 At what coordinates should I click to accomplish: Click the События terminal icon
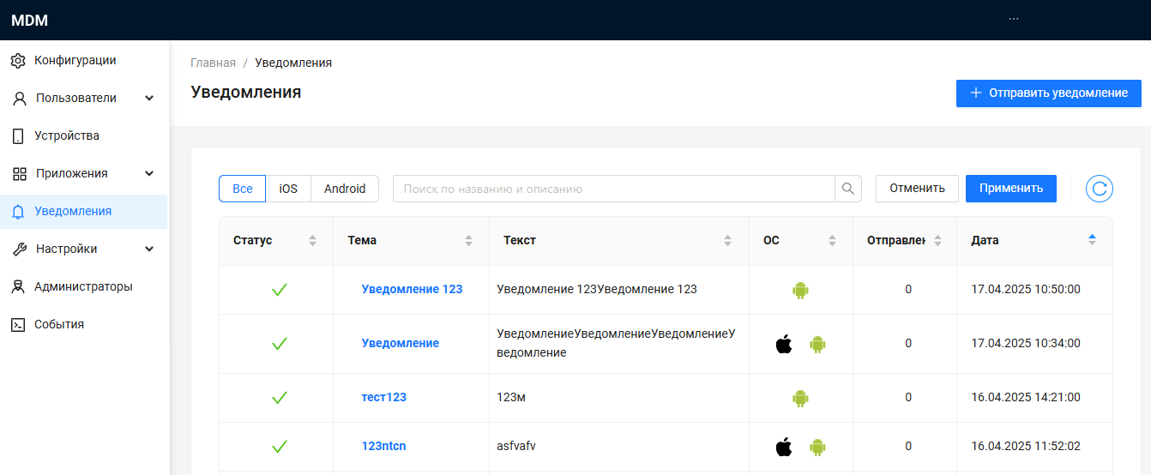[x=18, y=325]
